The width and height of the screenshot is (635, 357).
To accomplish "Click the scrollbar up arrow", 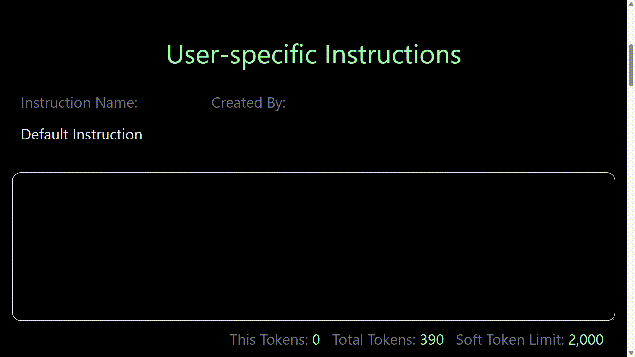I will tap(630, 5).
